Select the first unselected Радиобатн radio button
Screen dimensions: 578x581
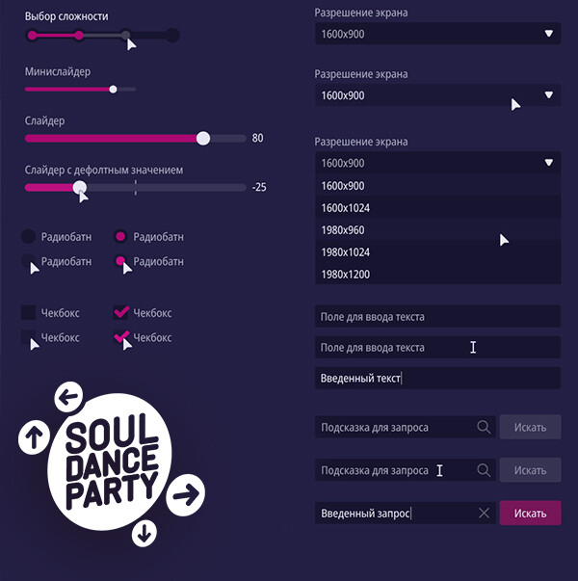click(x=29, y=236)
